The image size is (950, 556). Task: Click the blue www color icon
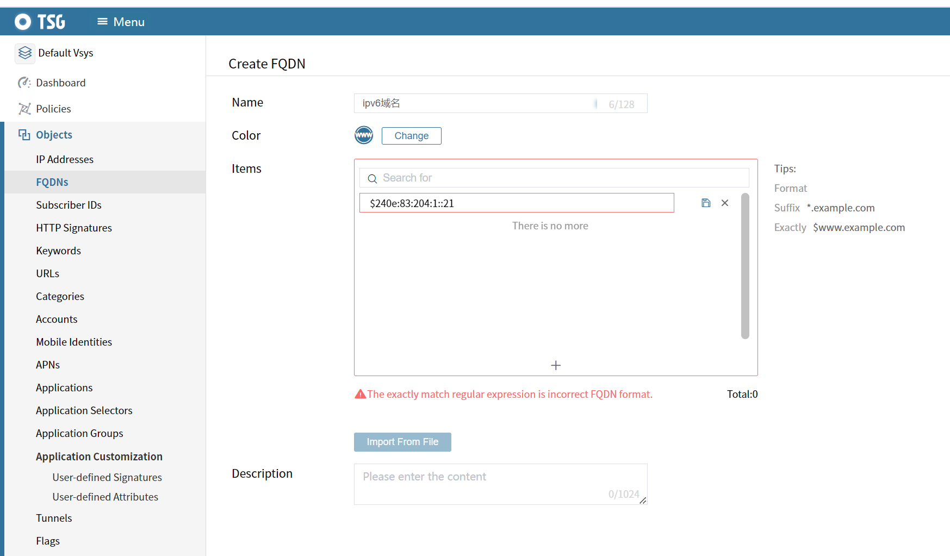coord(364,135)
